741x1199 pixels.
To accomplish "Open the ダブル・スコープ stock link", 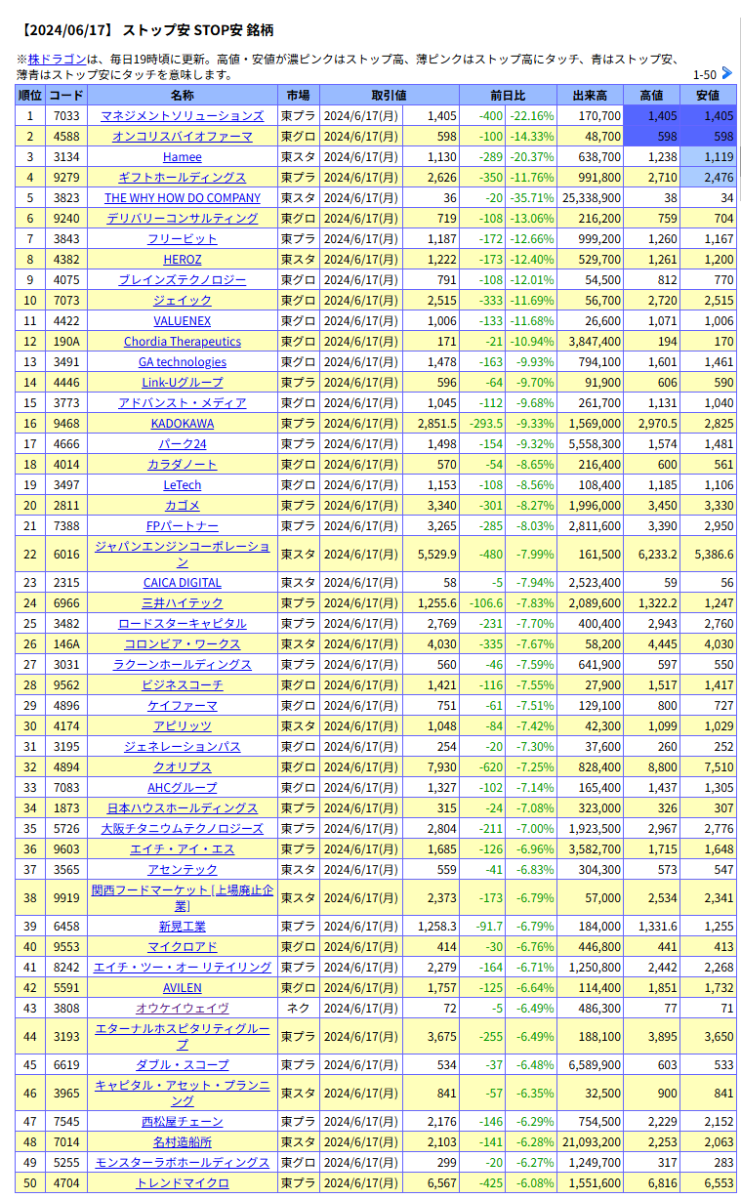I will coord(183,1064).
